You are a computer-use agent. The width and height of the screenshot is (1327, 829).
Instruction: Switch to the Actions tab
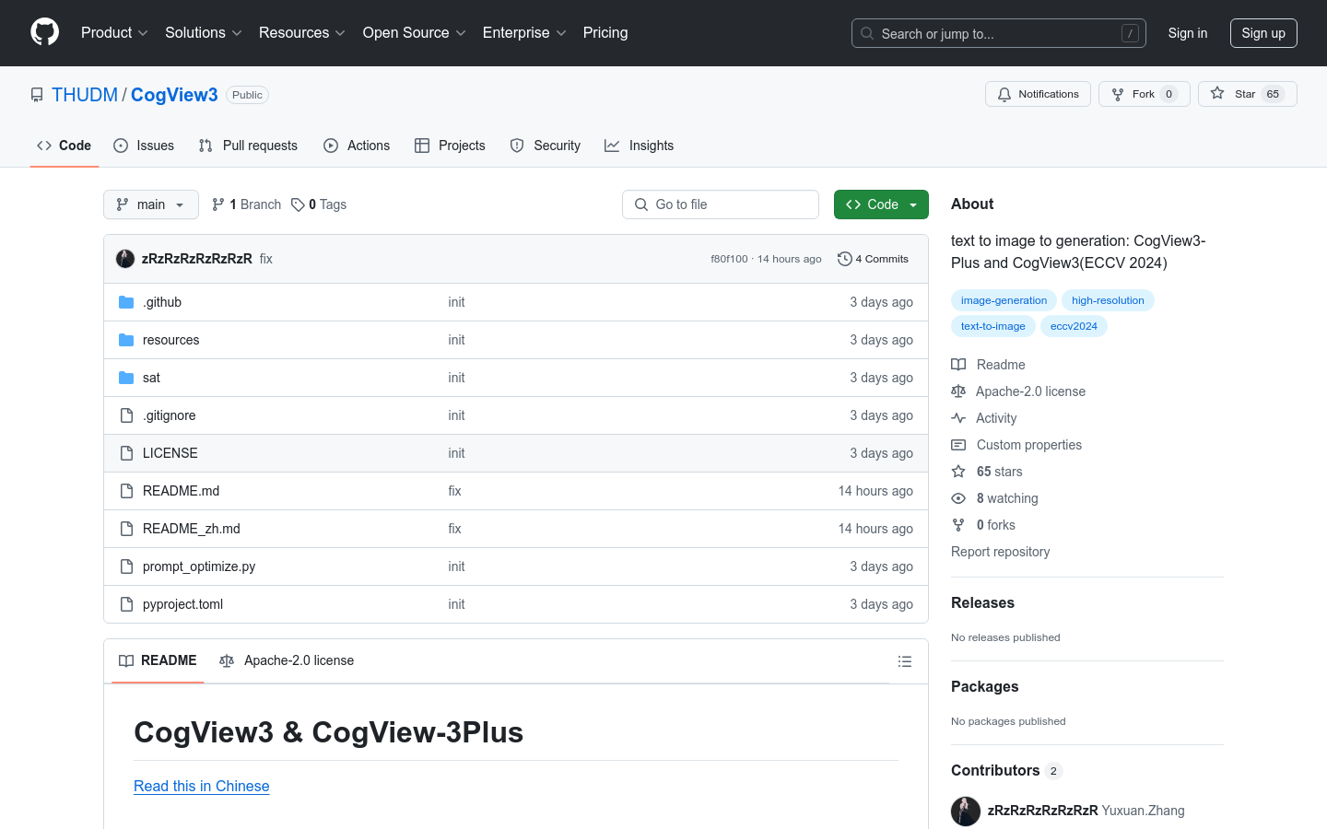pyautogui.click(x=357, y=146)
